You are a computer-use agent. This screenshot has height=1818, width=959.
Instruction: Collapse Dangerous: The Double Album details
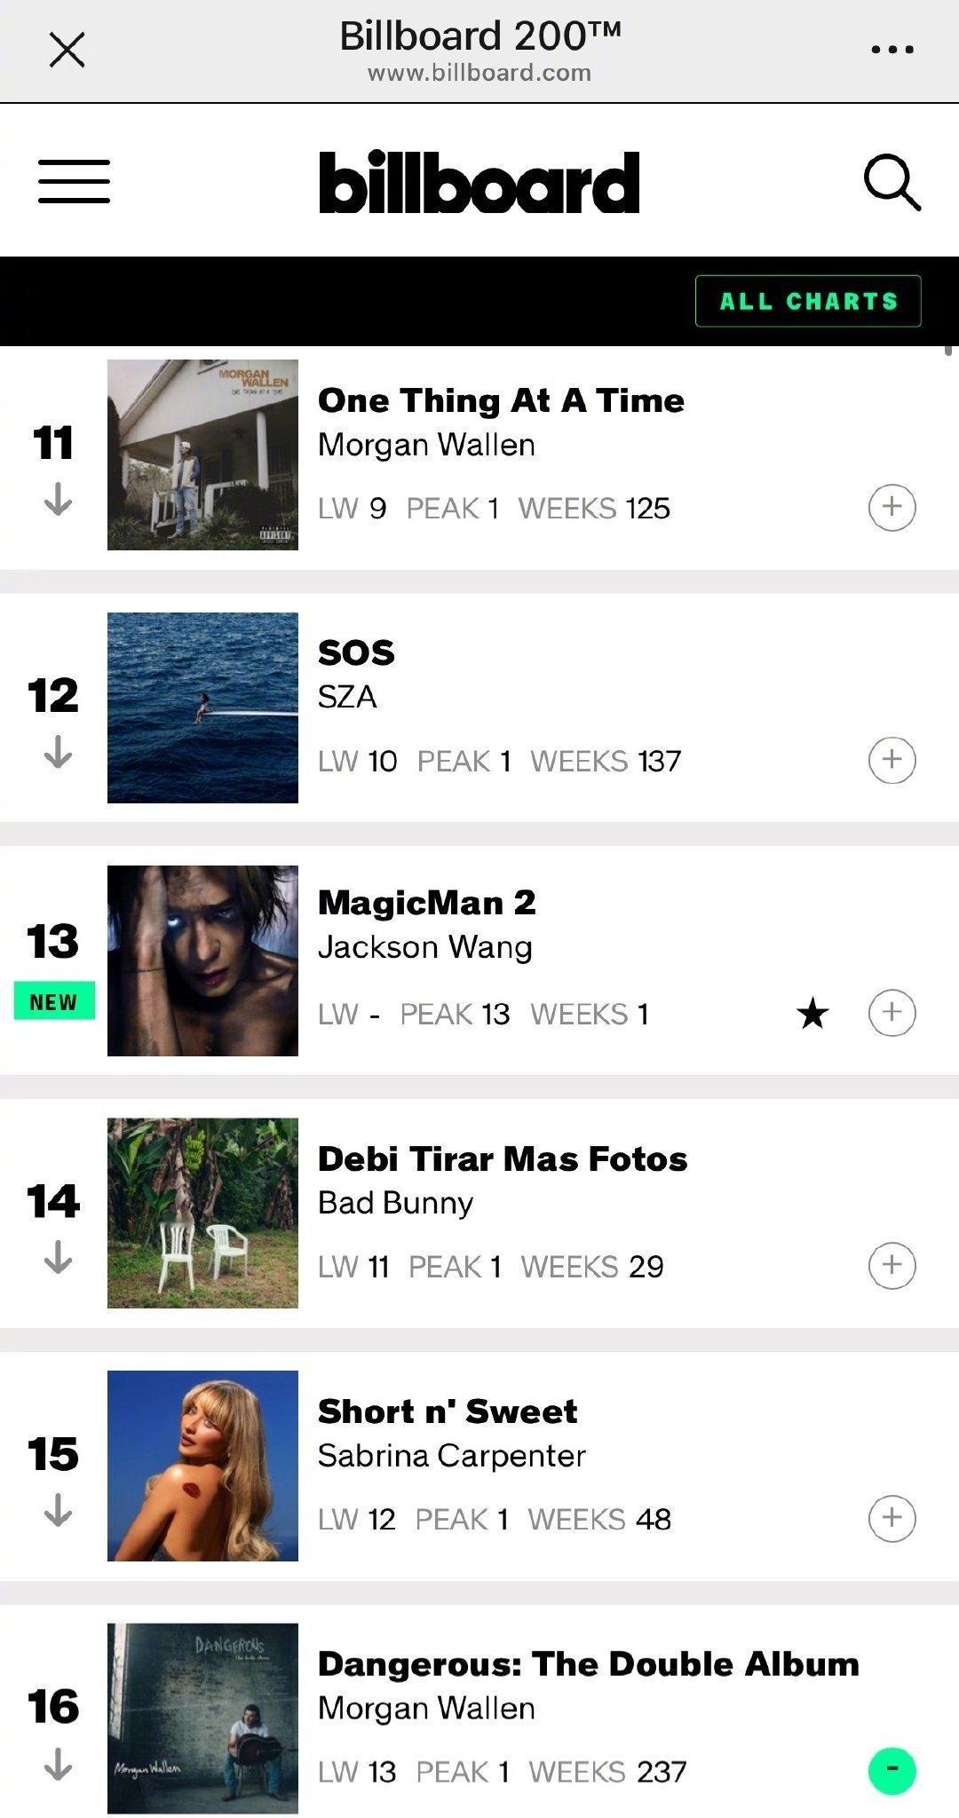pos(892,1770)
